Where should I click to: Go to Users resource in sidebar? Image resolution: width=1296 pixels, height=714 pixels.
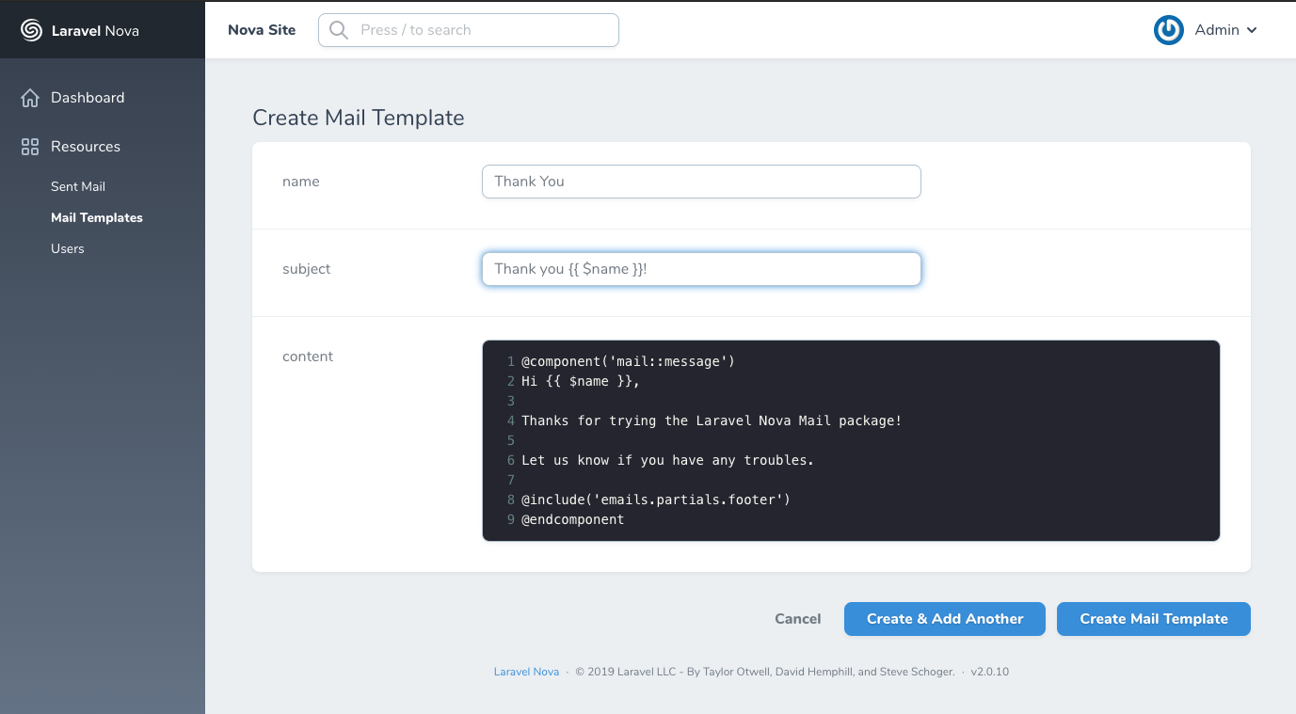pos(68,248)
